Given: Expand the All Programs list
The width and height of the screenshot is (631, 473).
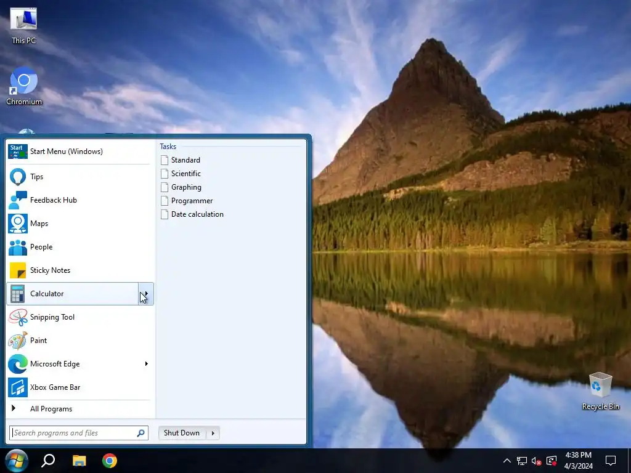Looking at the screenshot, I should point(79,409).
